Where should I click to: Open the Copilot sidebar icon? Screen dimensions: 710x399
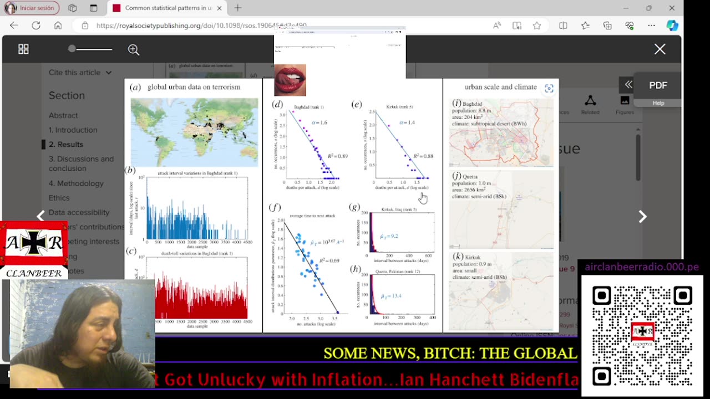pyautogui.click(x=672, y=25)
